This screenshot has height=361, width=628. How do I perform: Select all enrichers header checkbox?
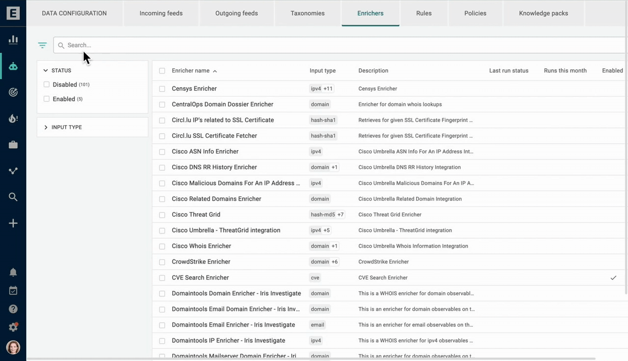tap(162, 71)
